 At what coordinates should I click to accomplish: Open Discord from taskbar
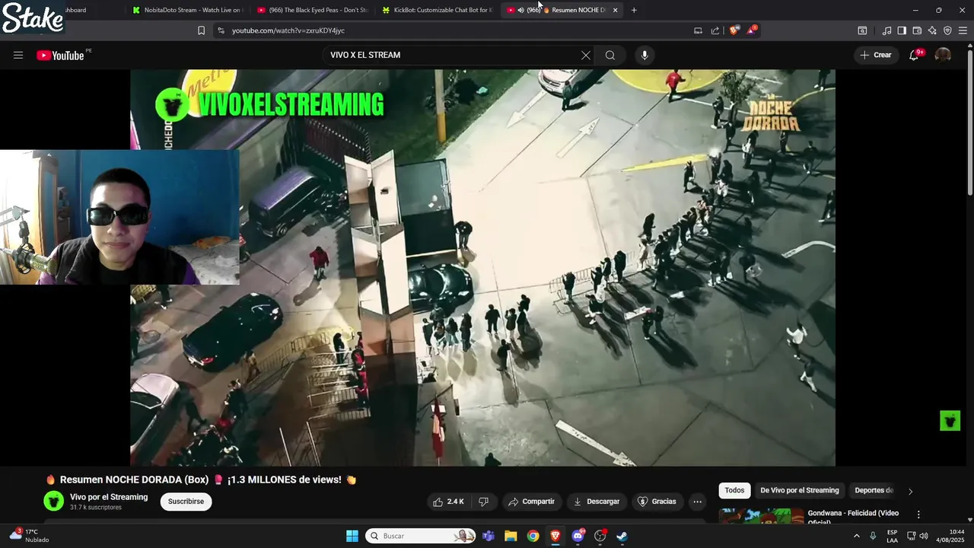(578, 536)
